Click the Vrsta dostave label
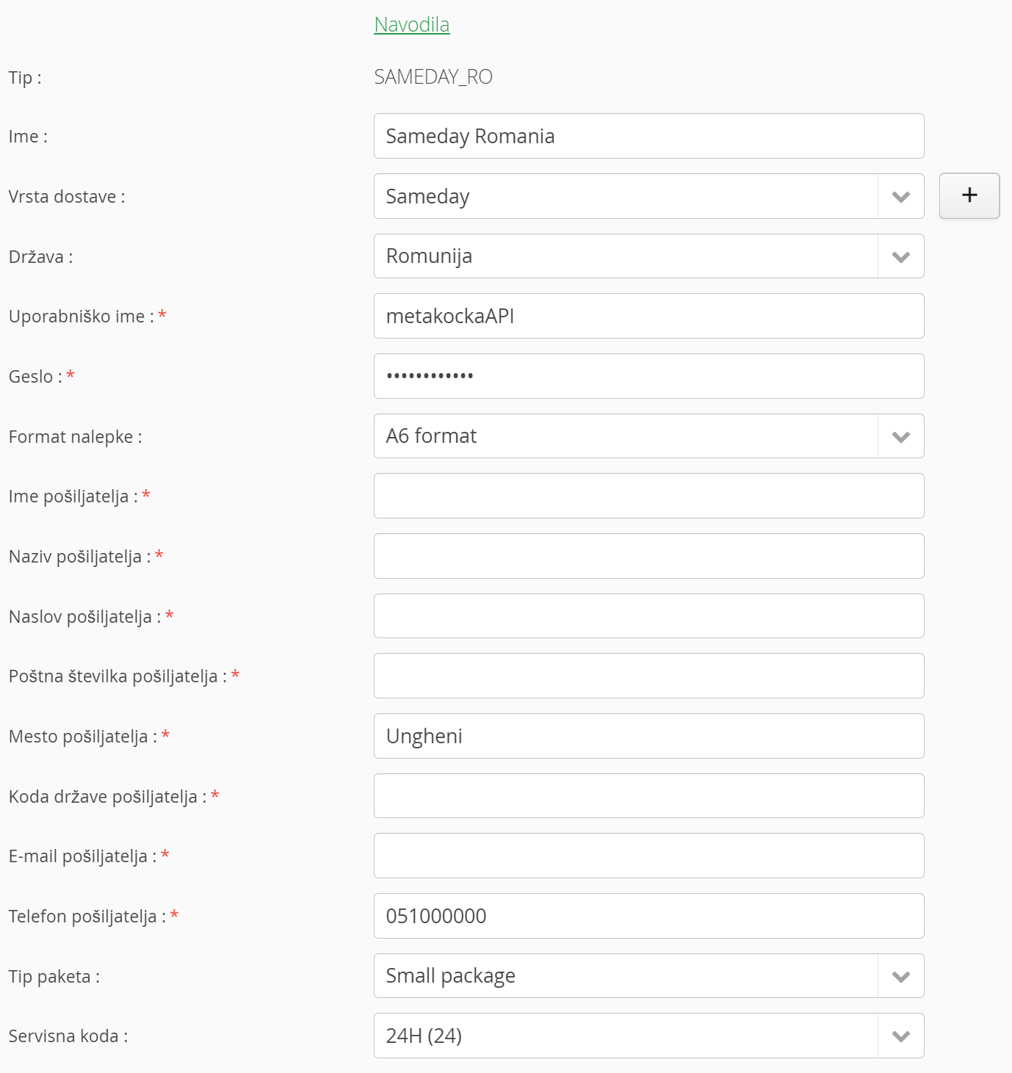The width and height of the screenshot is (1012, 1073). coord(67,197)
